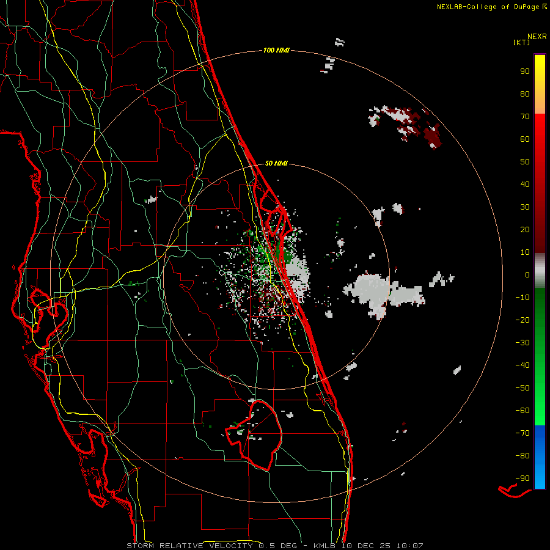Click the dark red echo cluster near the 100 NMI ring
This screenshot has width=550, height=550.
coord(433,136)
